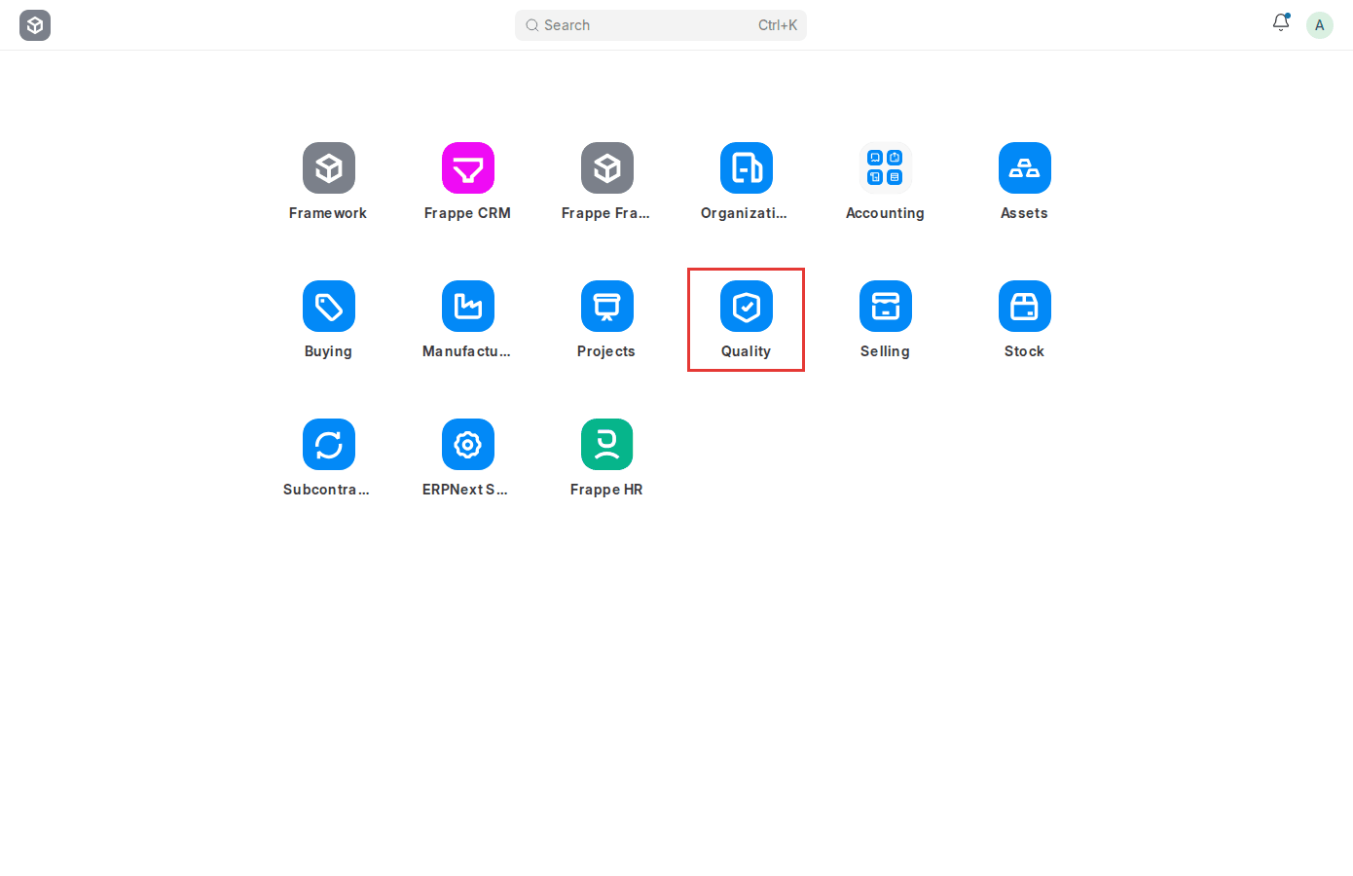Image resolution: width=1353 pixels, height=876 pixels.
Task: Open the Organization app icon
Action: 746,168
